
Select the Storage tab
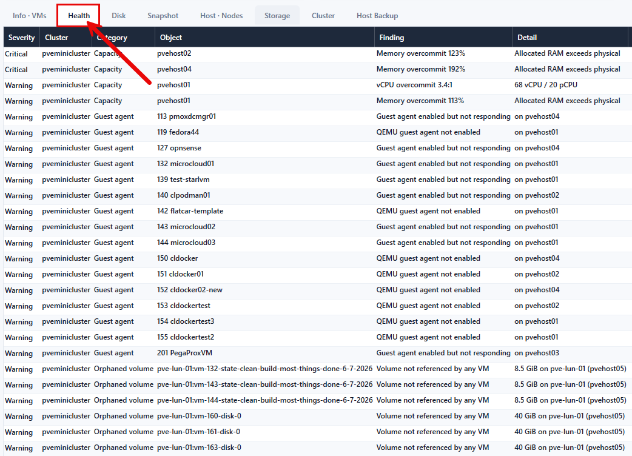277,16
